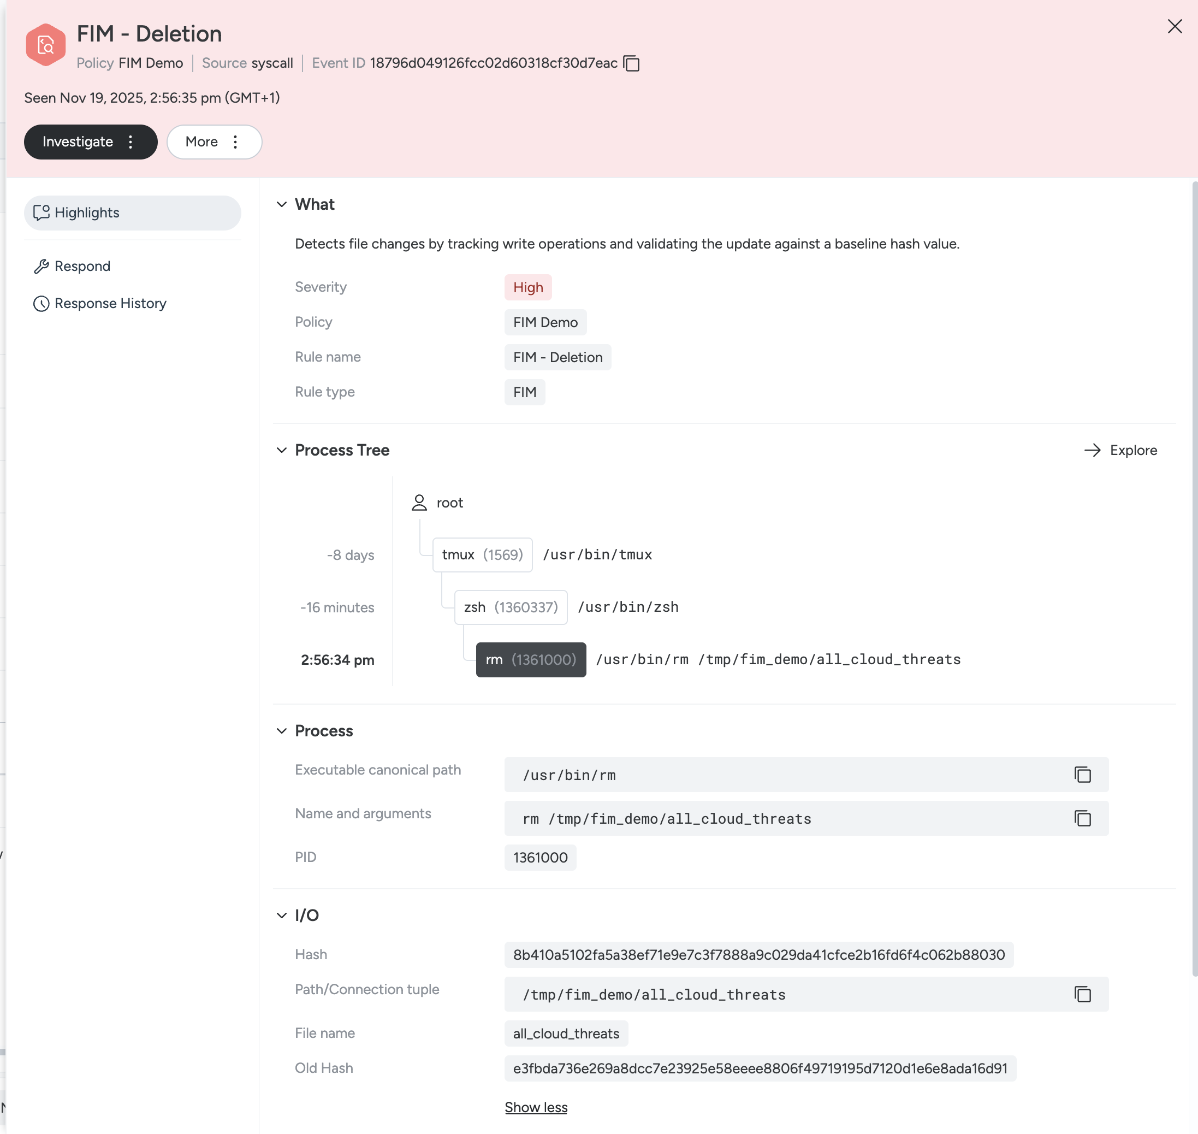This screenshot has width=1198, height=1134.
Task: Click the Investigate button
Action: pos(78,141)
